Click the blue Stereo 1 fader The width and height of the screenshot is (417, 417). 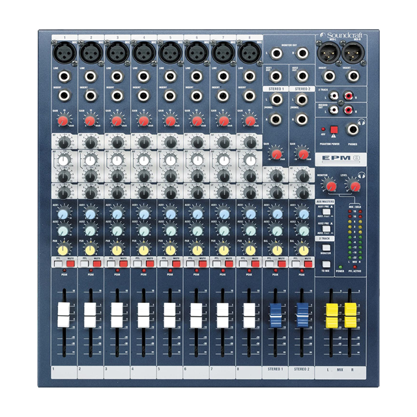click(x=276, y=315)
